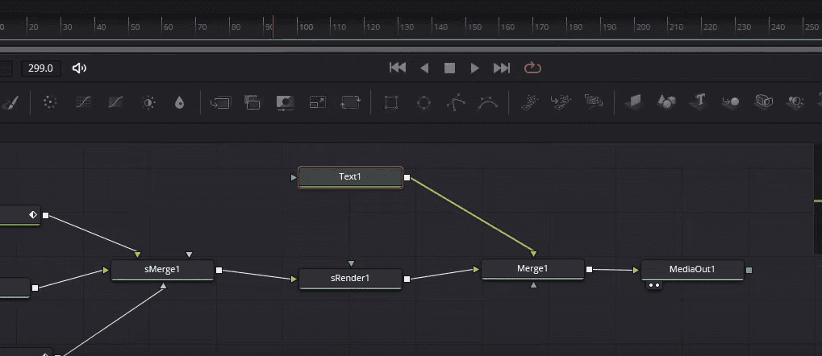Add an Image Plane 3D node
The image size is (822, 356).
point(634,102)
